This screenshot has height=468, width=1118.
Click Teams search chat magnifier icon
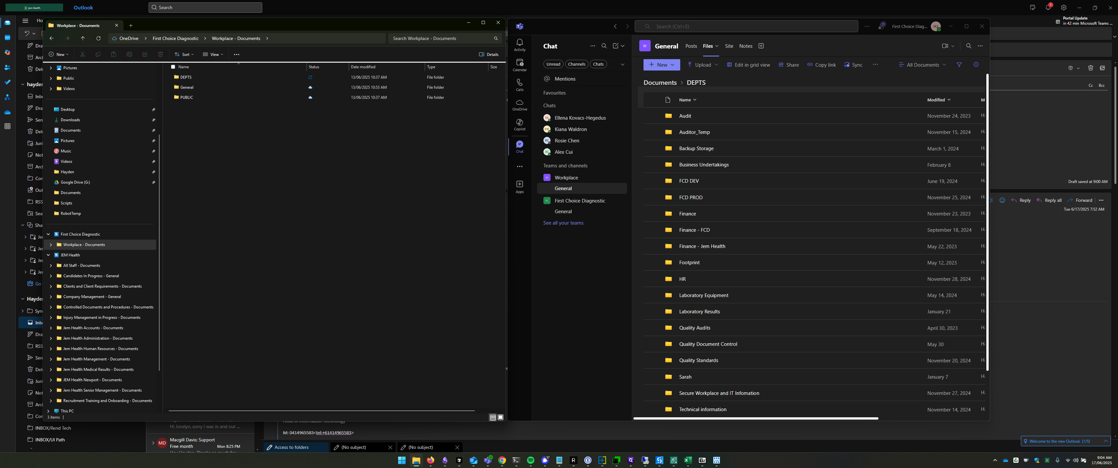click(604, 46)
